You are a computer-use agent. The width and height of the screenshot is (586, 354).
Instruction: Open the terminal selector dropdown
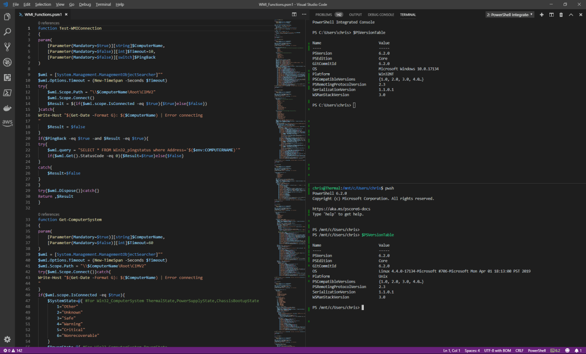(x=510, y=15)
